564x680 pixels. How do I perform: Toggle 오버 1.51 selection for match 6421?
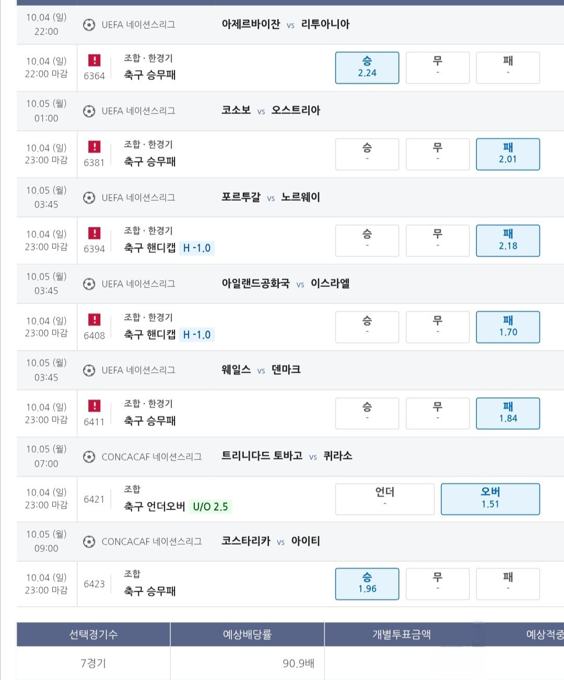pyautogui.click(x=490, y=499)
